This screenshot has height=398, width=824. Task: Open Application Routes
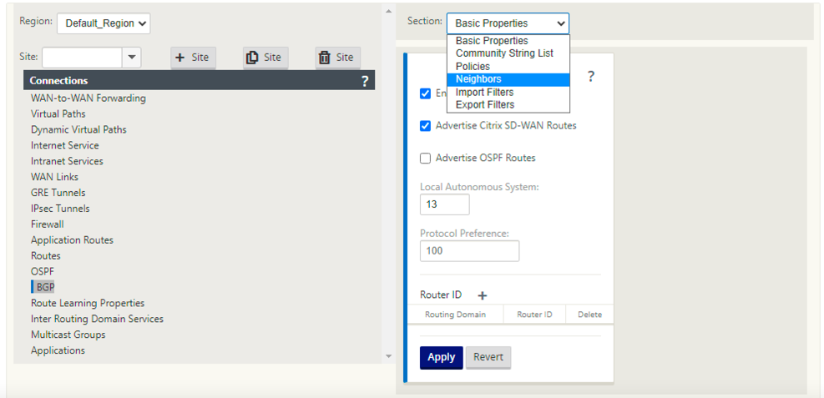pos(72,240)
